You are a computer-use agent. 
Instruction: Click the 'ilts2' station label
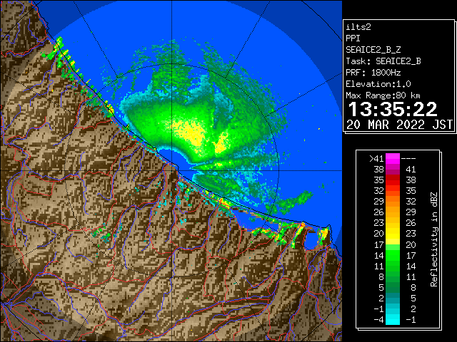tap(358, 27)
